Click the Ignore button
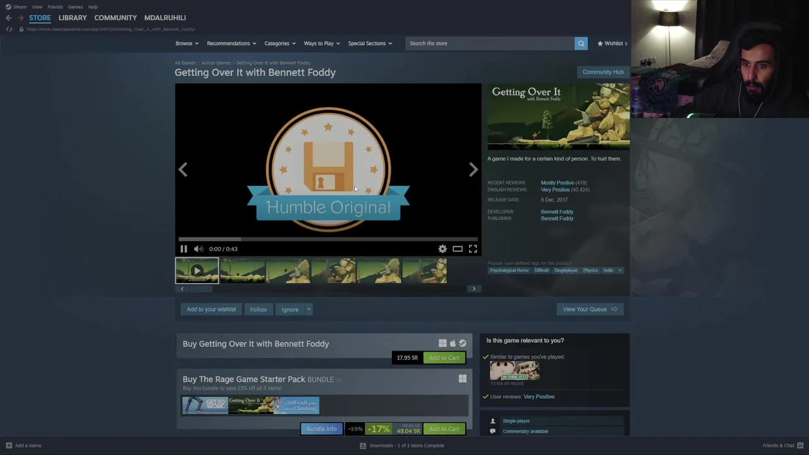 point(290,310)
